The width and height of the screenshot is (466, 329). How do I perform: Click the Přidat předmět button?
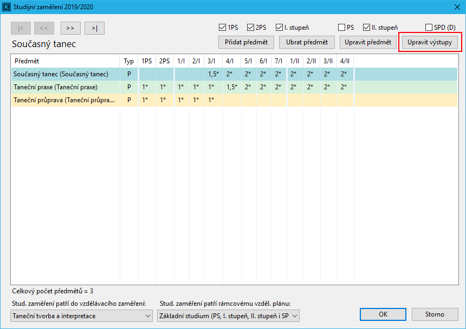click(x=246, y=42)
